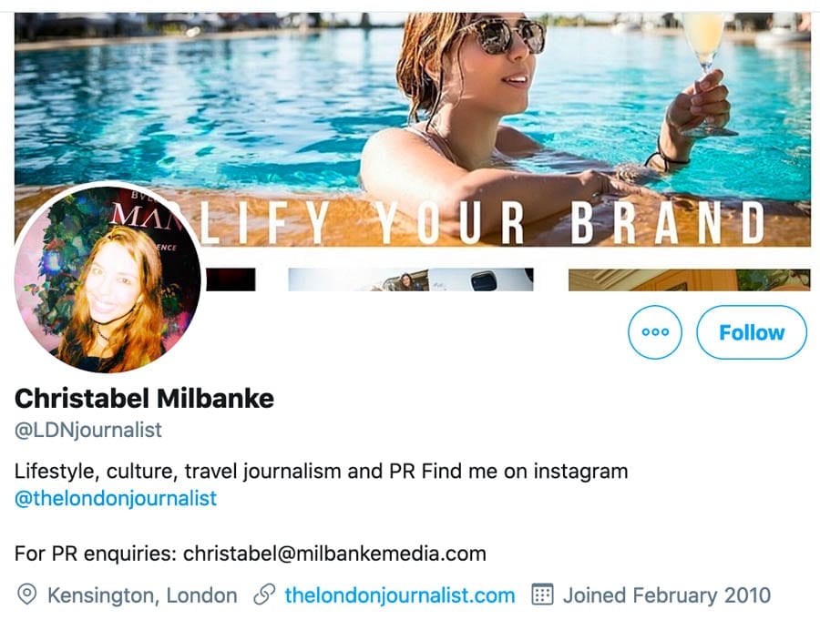Select the "Kensington, London" location text
Image resolution: width=820 pixels, height=620 pixels.
[x=142, y=595]
